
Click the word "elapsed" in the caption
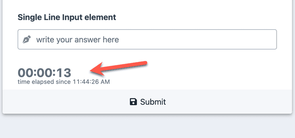coord(43,82)
